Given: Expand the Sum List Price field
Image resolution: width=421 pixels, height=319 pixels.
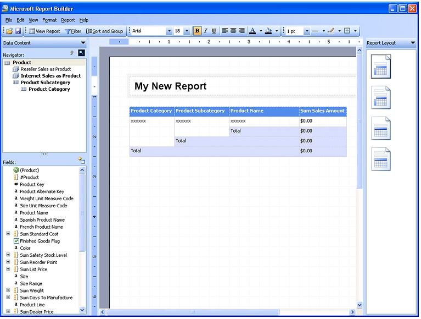Looking at the screenshot, I should click(x=8, y=269).
